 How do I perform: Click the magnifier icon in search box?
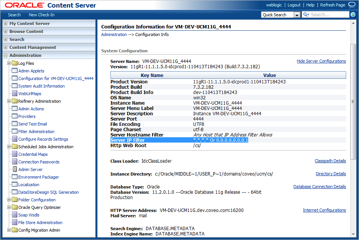click(x=305, y=15)
